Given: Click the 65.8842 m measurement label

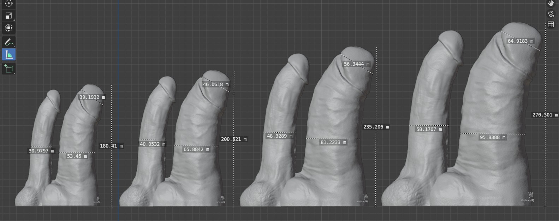Looking at the screenshot, I should pyautogui.click(x=196, y=149).
